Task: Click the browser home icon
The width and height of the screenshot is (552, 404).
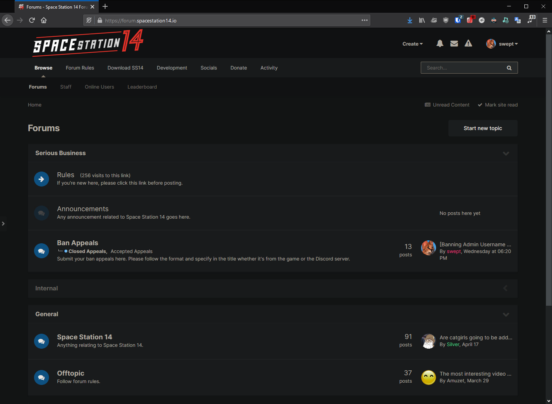Action: click(44, 20)
